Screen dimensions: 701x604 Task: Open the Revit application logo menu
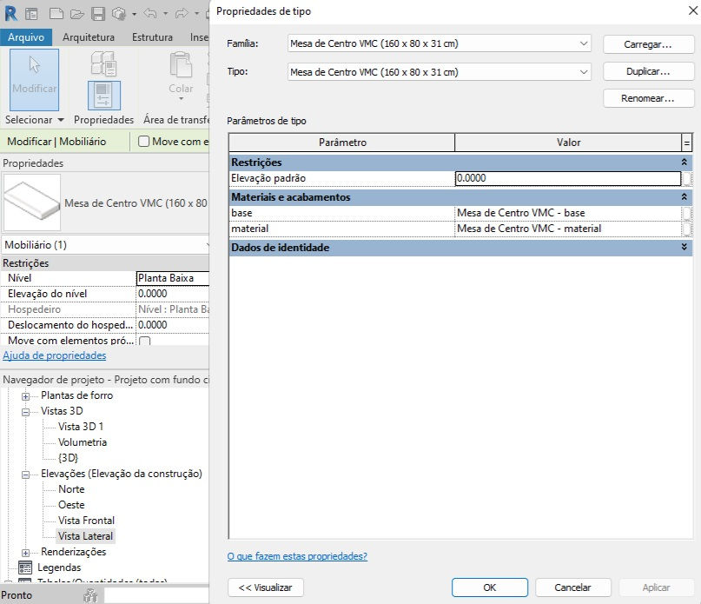[x=10, y=13]
